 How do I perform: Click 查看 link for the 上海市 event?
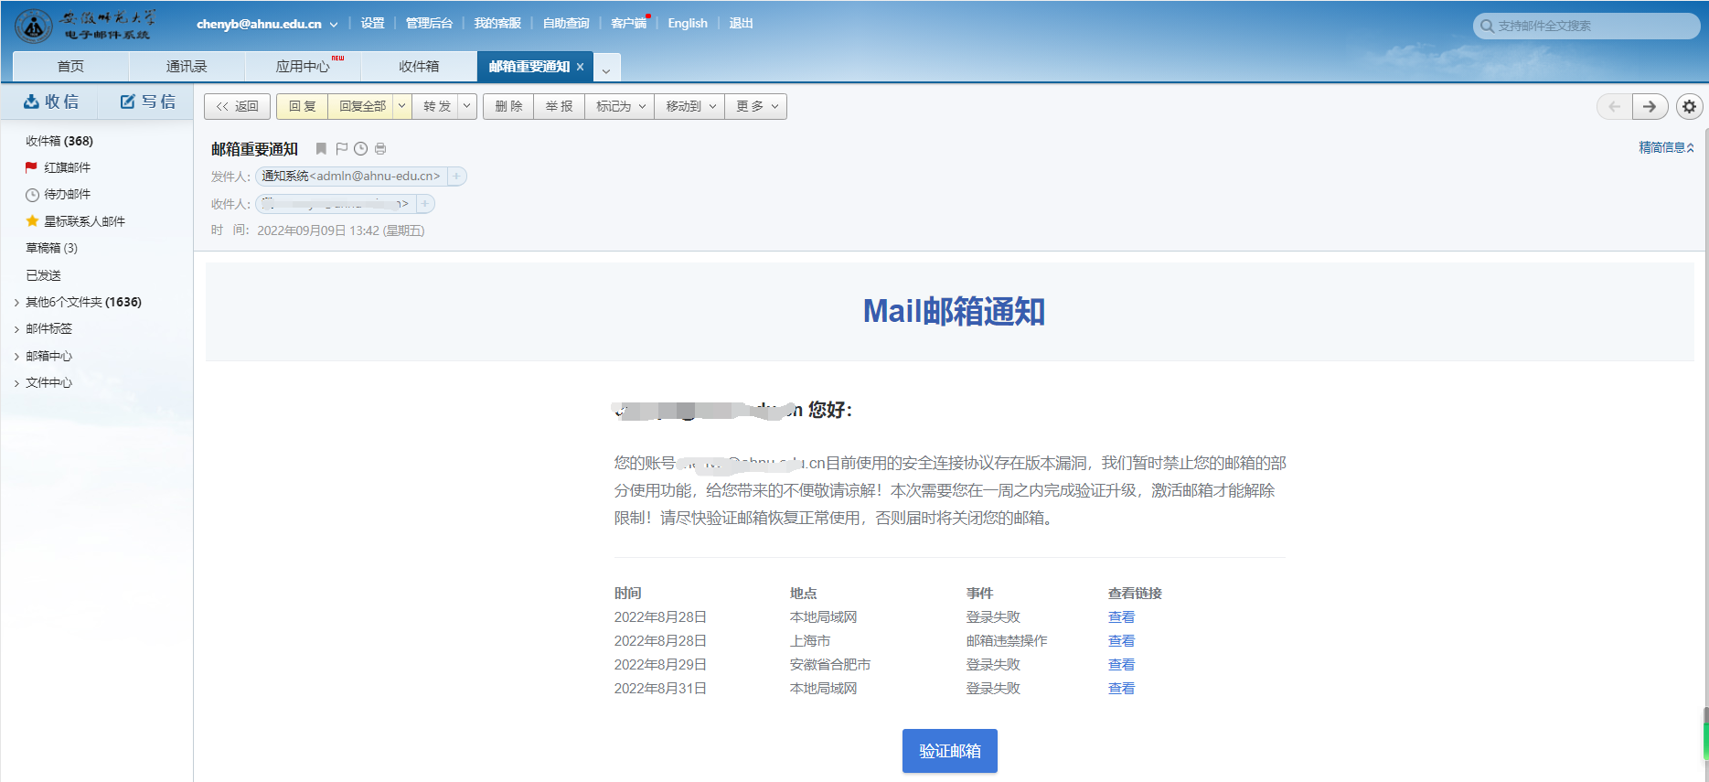point(1121,641)
